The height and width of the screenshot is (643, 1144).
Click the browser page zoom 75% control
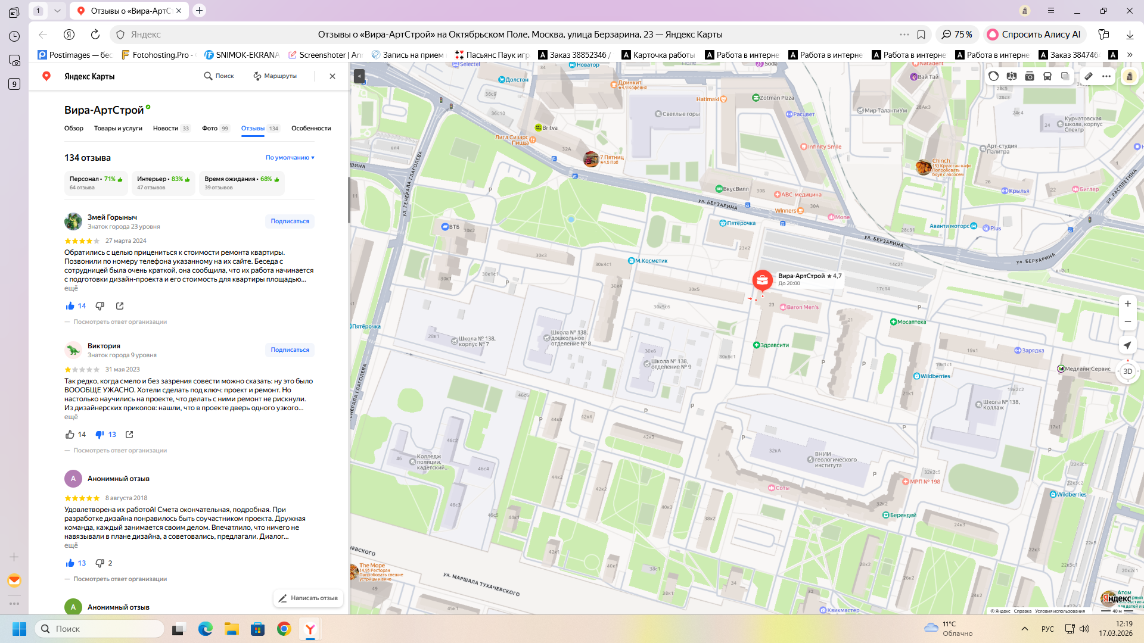pos(957,35)
